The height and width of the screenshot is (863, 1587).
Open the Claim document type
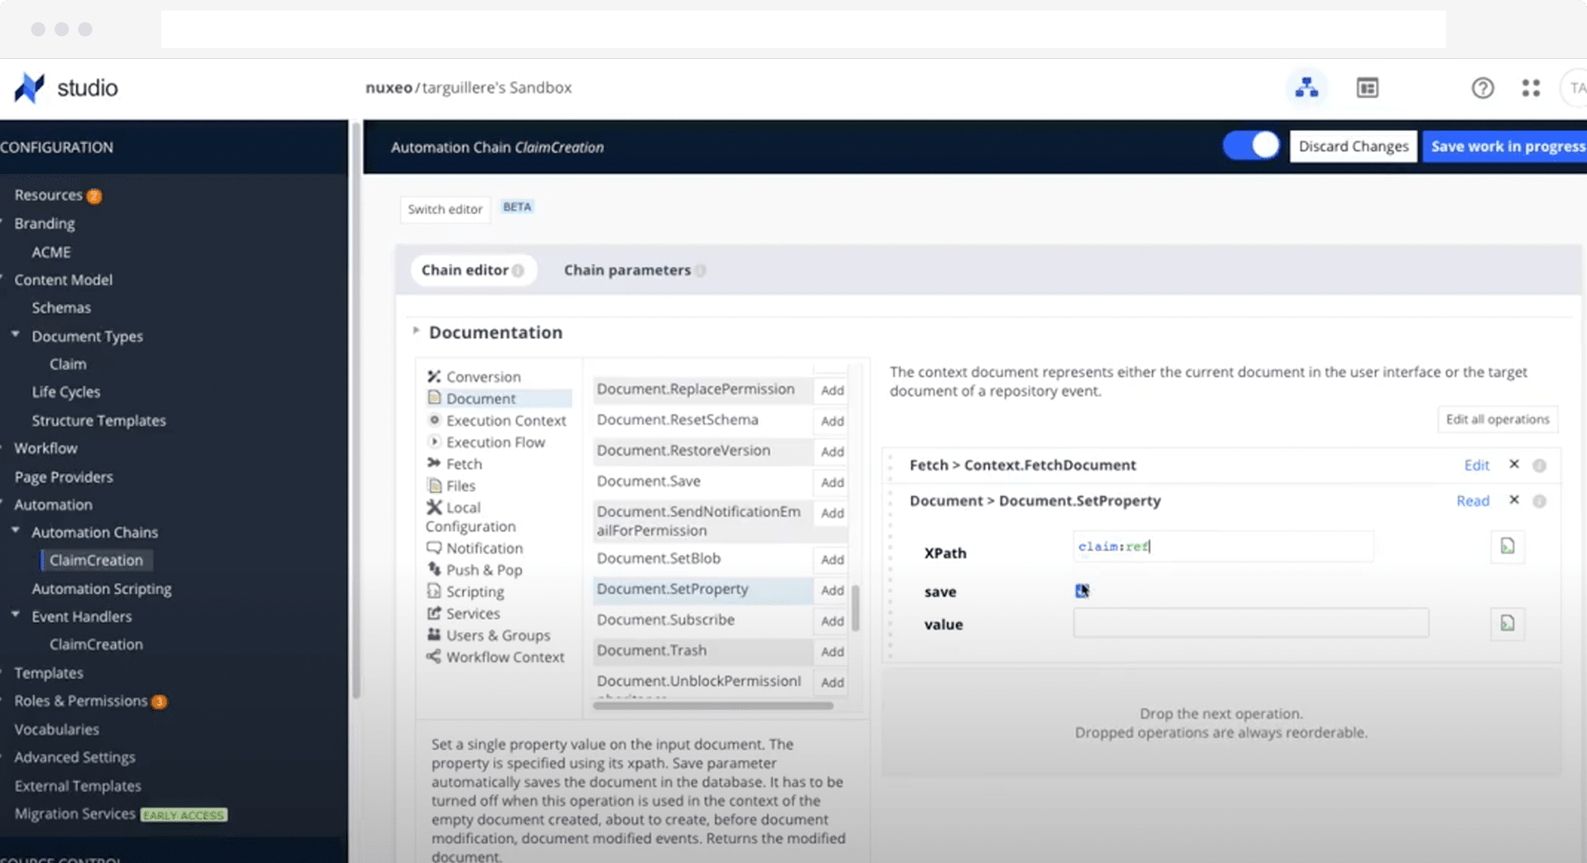pos(68,364)
